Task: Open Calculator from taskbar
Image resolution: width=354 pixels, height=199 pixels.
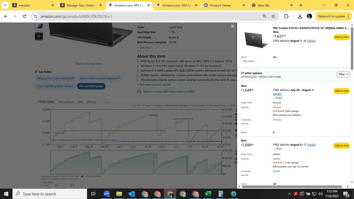Action: tap(221, 194)
